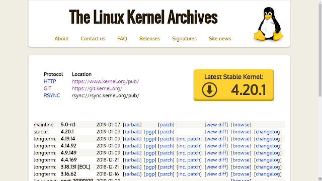Get pgp for longterm 3.16.62

pyautogui.click(x=150, y=174)
